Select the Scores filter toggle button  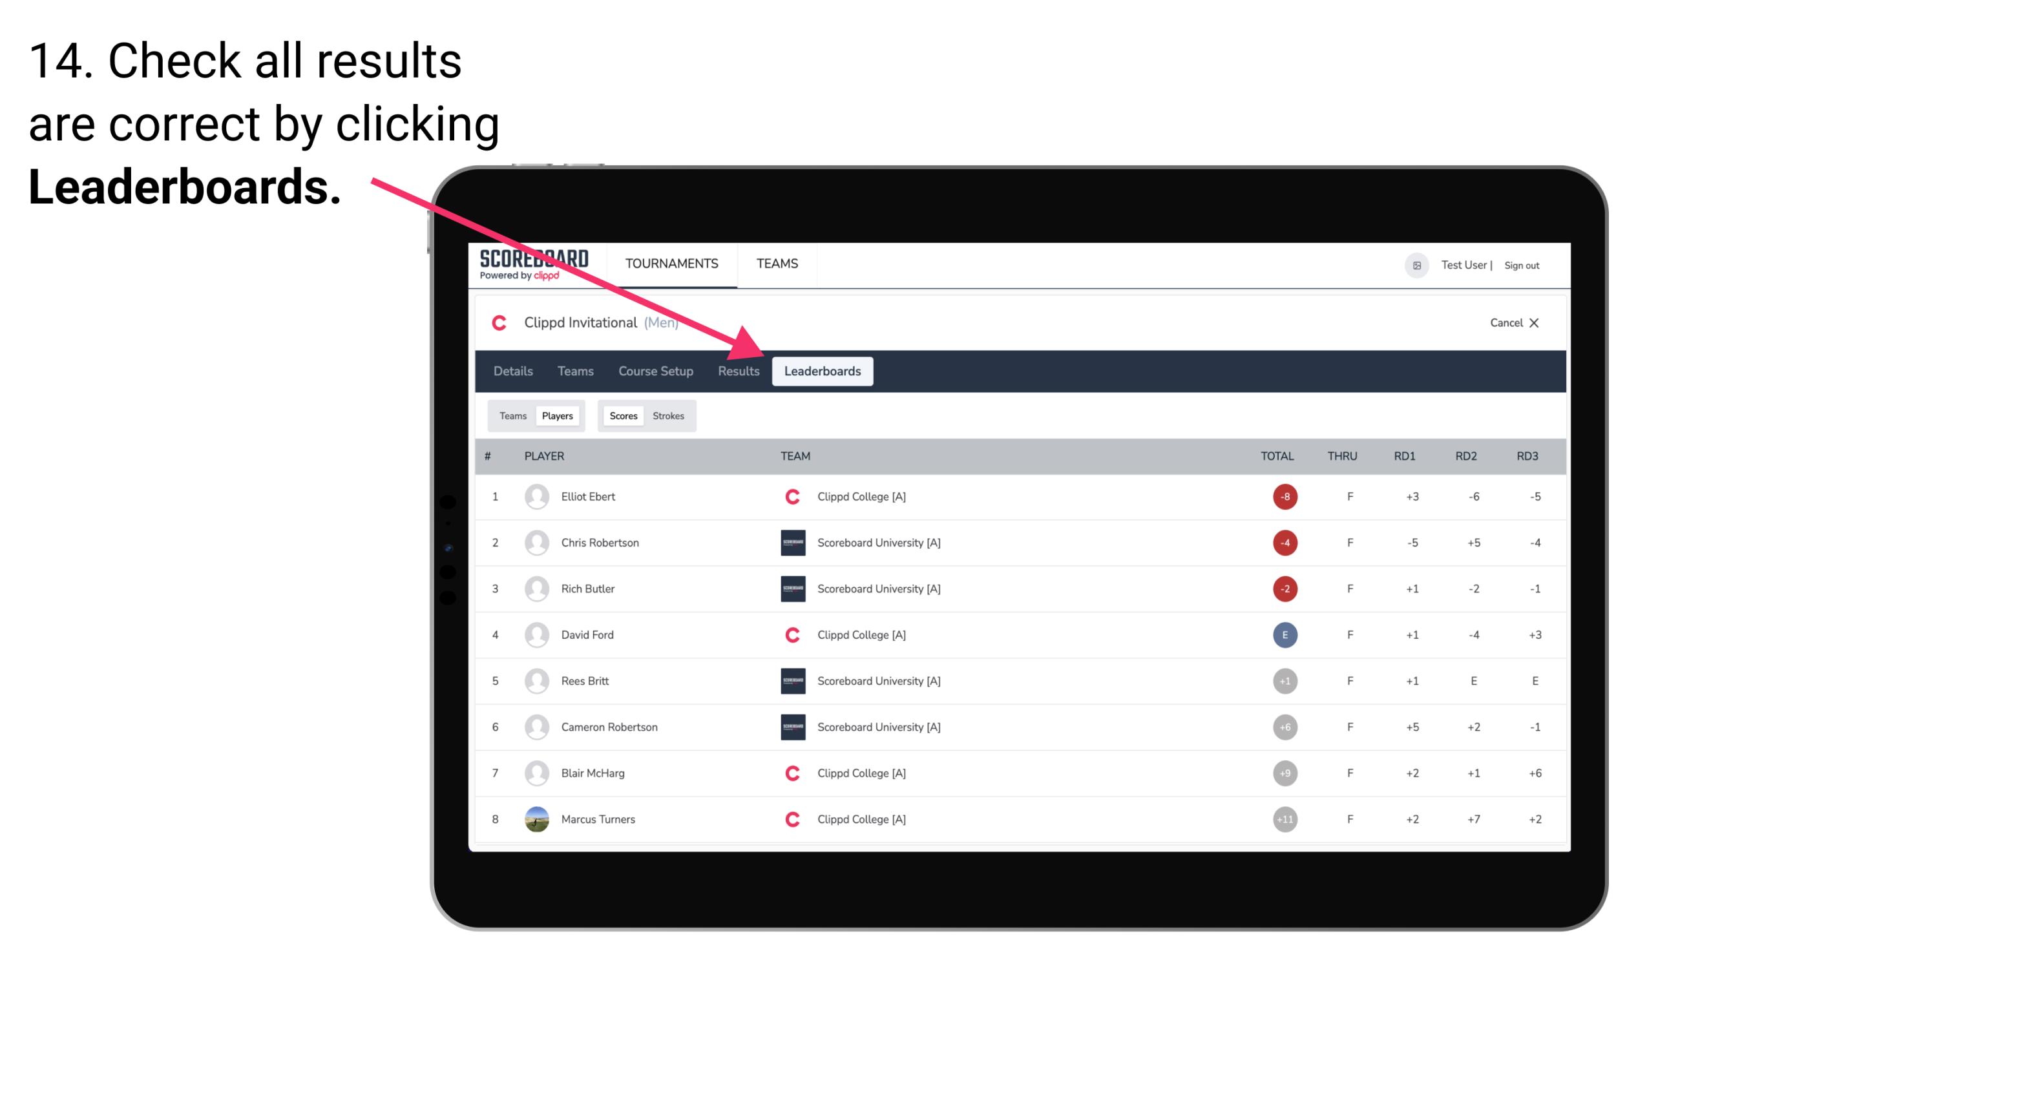623,415
